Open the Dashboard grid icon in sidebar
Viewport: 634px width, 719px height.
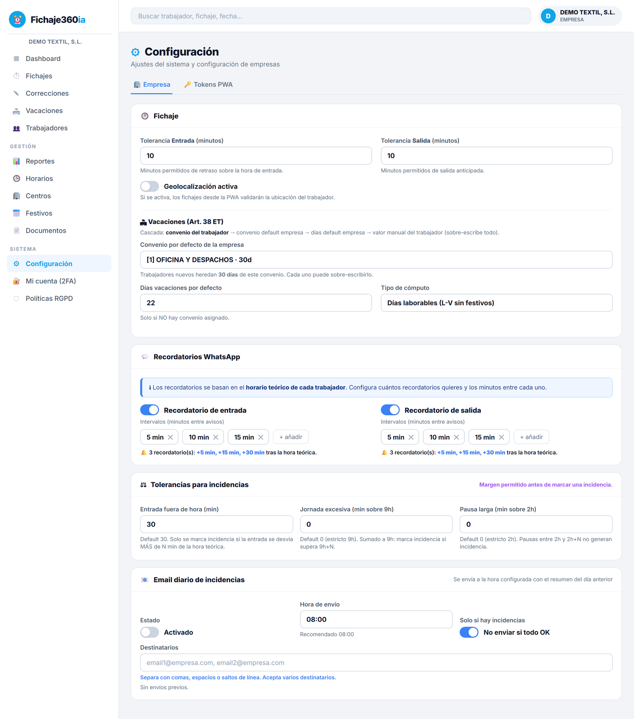16,59
